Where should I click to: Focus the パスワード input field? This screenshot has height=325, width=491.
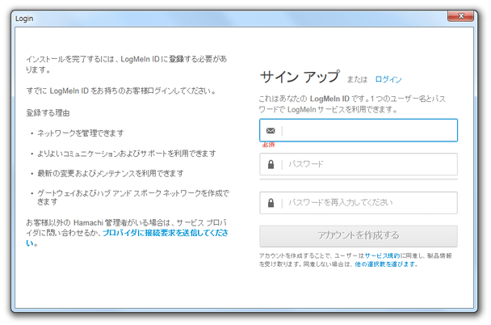pyautogui.click(x=359, y=164)
